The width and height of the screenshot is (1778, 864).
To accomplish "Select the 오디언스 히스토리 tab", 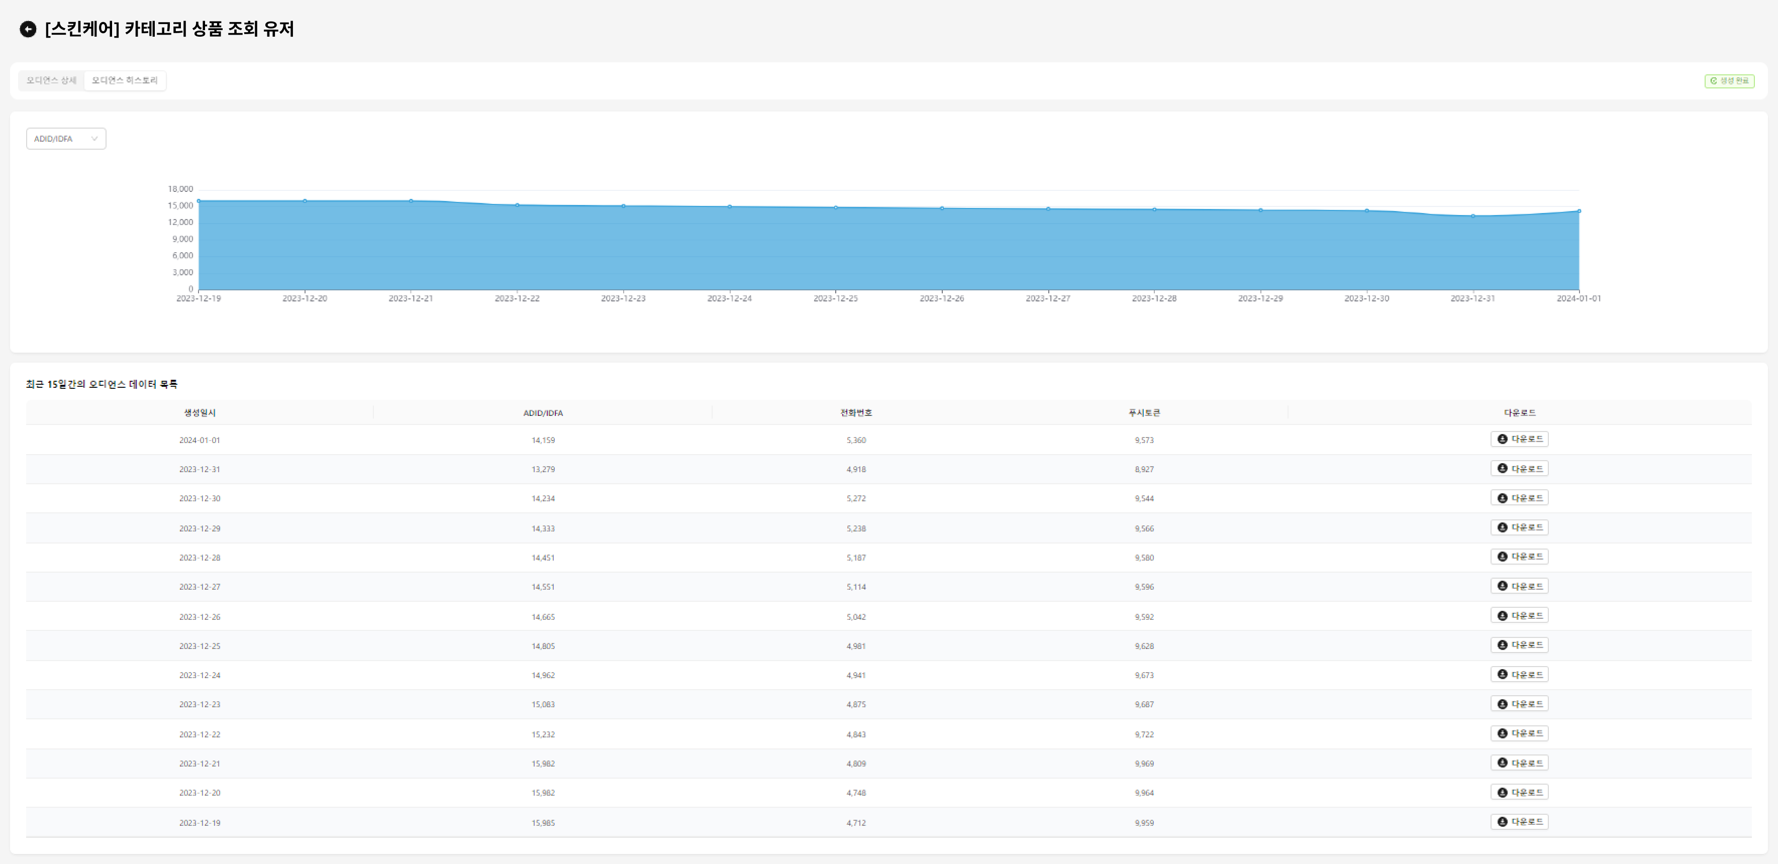I will pyautogui.click(x=125, y=81).
